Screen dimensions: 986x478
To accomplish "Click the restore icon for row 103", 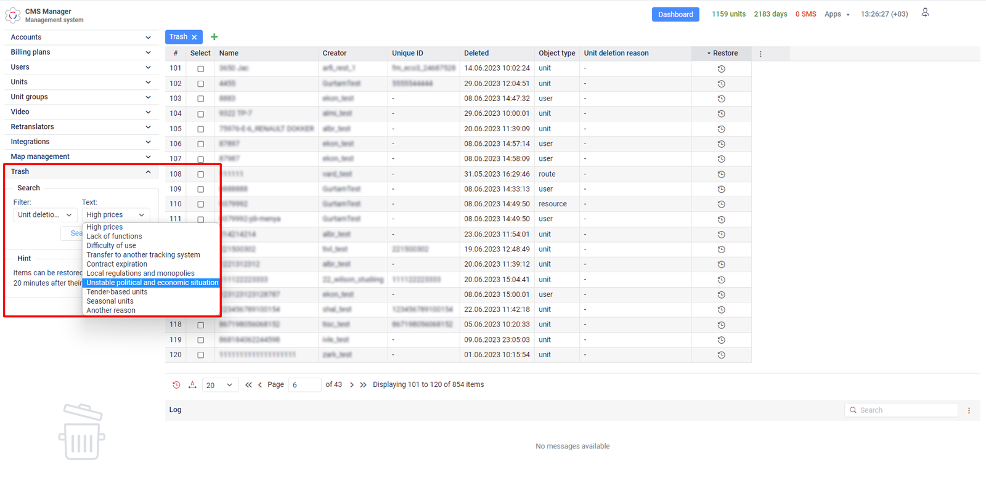I will 721,99.
